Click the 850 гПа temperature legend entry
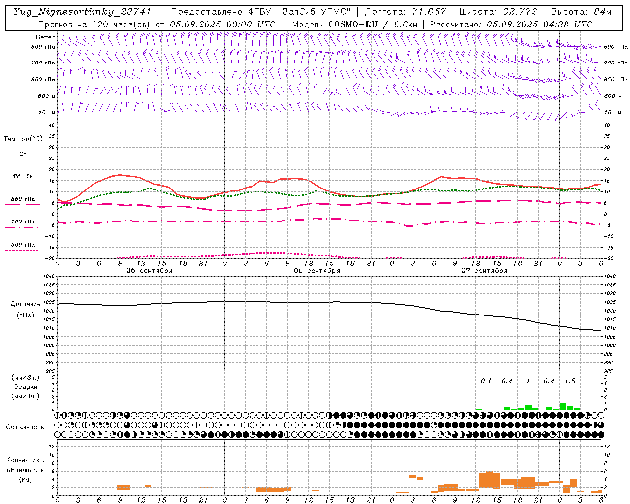Viewport: 630px width, 504px height. 23,199
